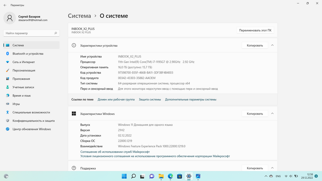322x181 pixels.
Task: Click the info icon beside Характеристики устройства
Action: 74,46
